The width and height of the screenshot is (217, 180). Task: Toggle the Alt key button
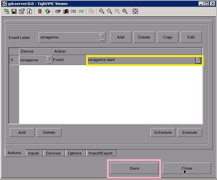pyautogui.click(x=81, y=11)
